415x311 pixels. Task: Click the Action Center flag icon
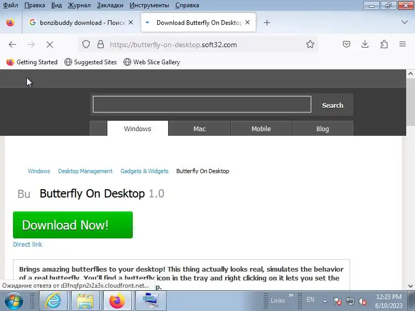tap(338, 301)
